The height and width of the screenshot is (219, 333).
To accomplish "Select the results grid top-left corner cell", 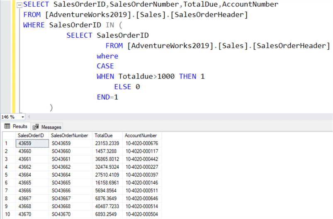I will click(9, 136).
